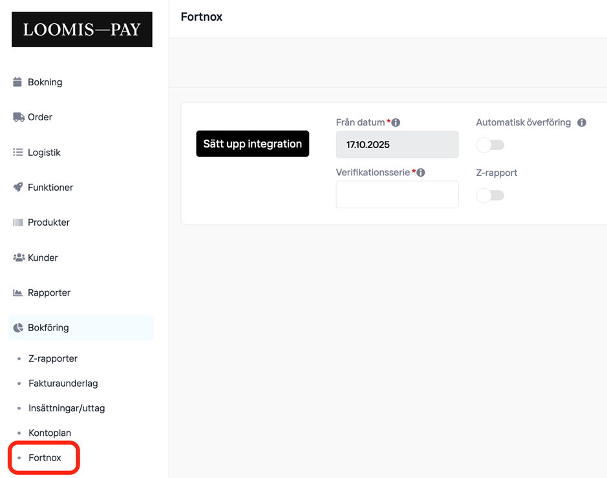Click the people icon beside Kunder
Screen dimensions: 607x478
(x=18, y=257)
